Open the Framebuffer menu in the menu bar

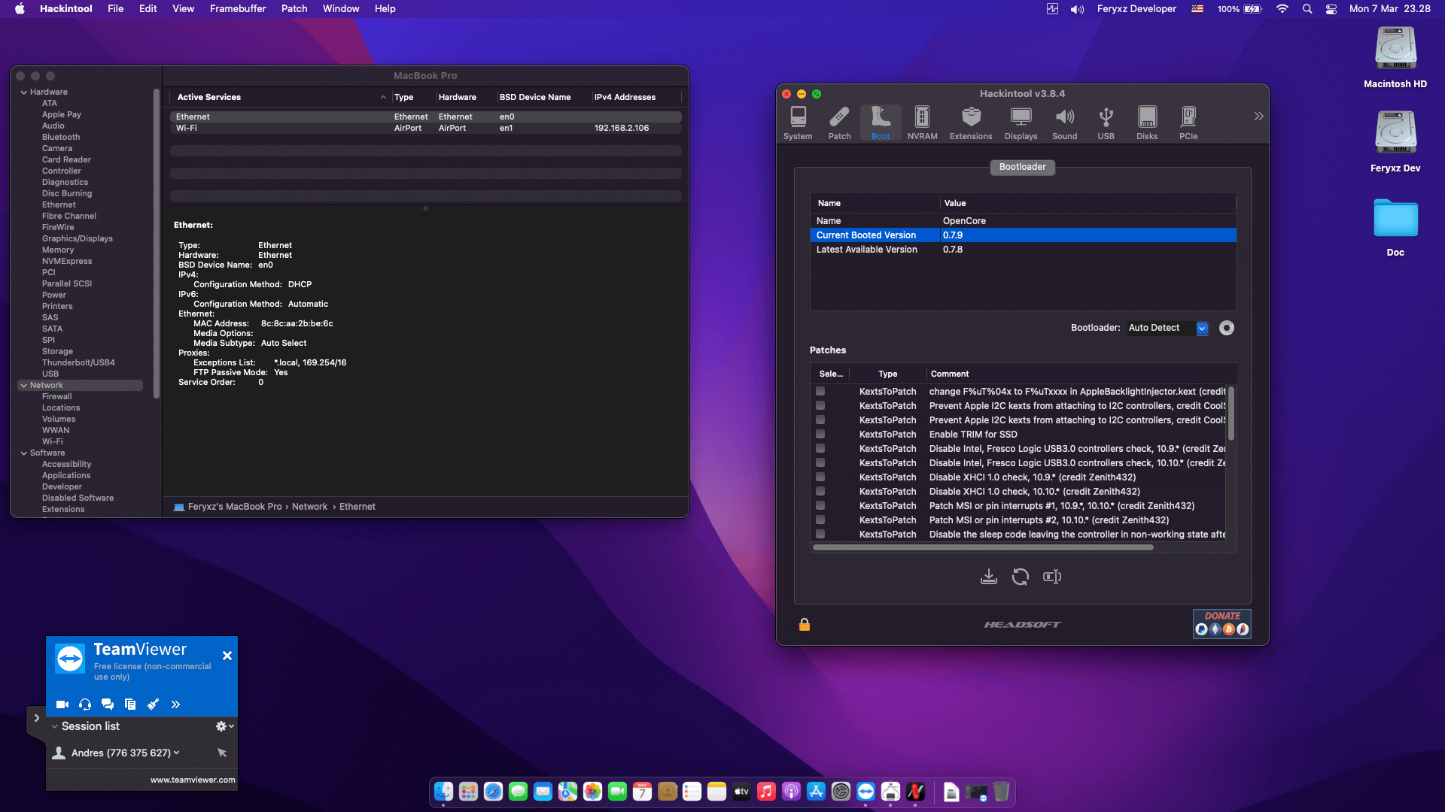tap(238, 9)
